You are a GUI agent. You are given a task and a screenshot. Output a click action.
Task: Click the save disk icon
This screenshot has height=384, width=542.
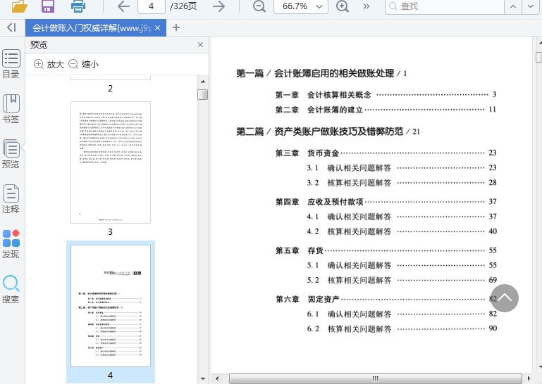click(48, 6)
